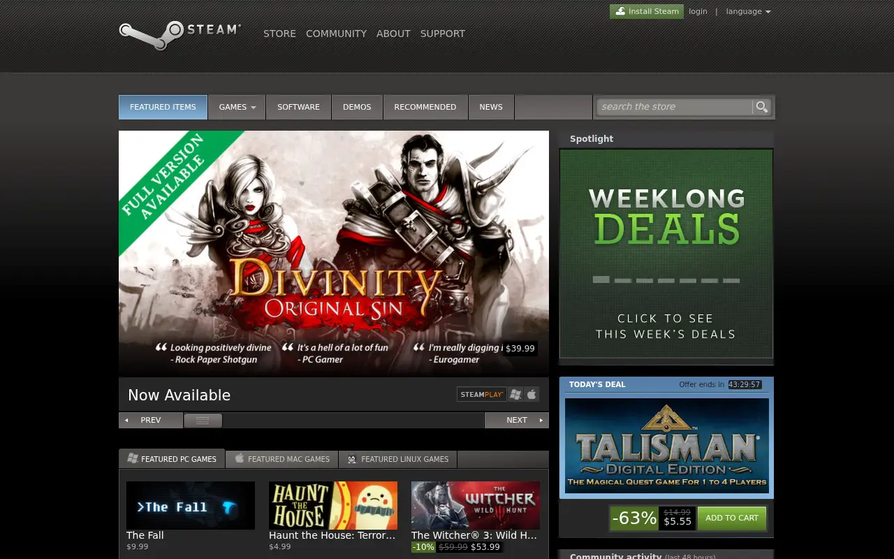Open the Talisman Digital Edition deal image
Viewport: 894px width, 559px height.
pyautogui.click(x=666, y=446)
